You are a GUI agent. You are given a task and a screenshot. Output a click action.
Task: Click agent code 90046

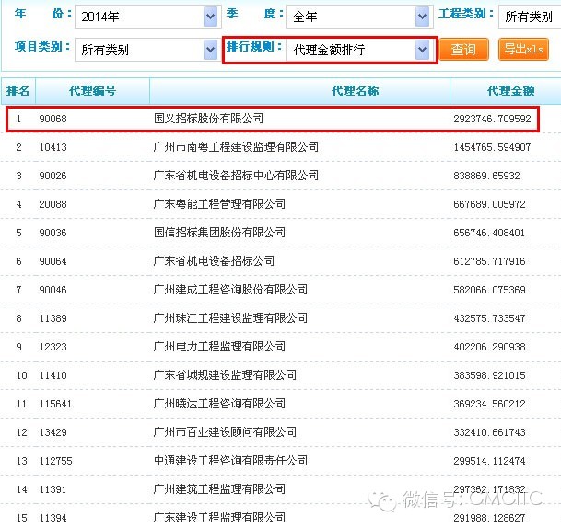[x=53, y=290]
